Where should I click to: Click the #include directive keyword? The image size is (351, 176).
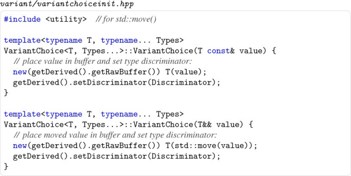click(22, 20)
